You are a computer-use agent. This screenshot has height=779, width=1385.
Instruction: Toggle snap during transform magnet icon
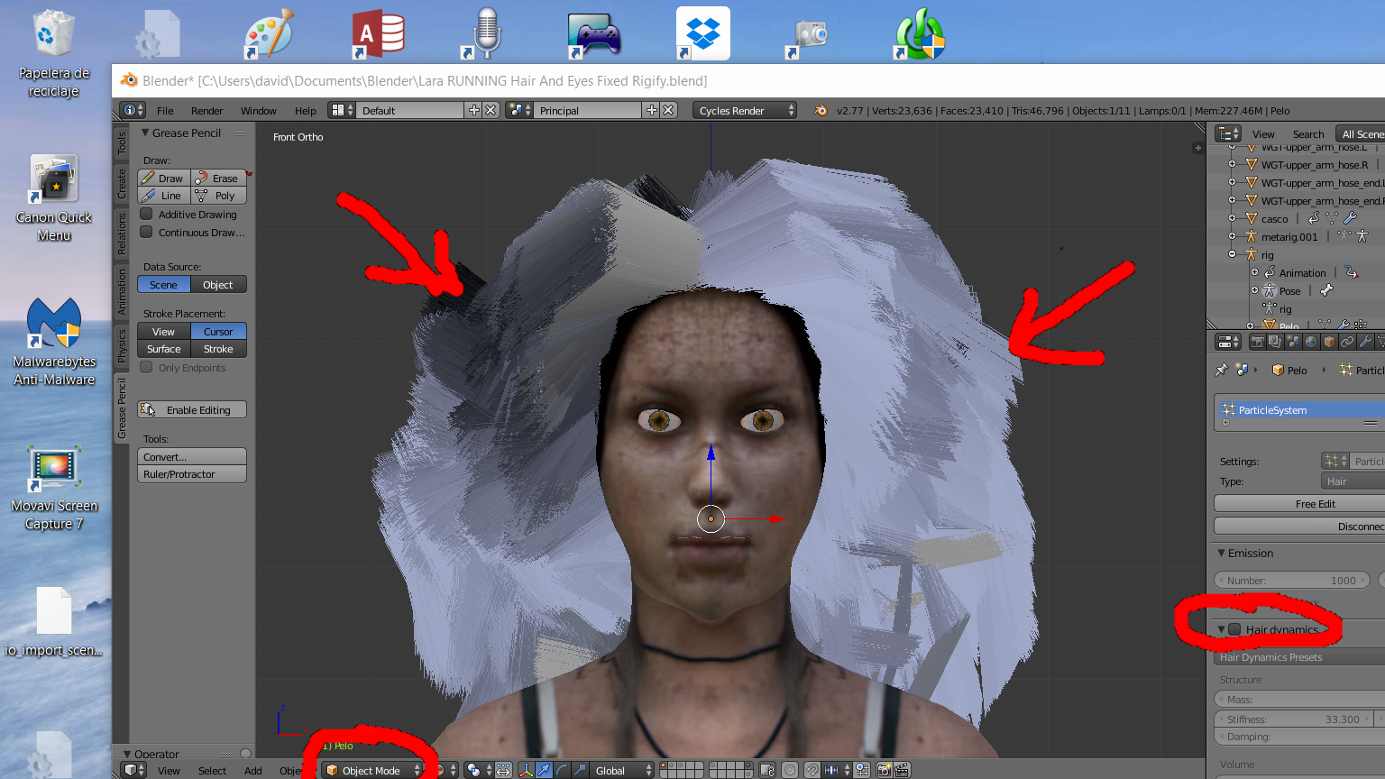pyautogui.click(x=812, y=770)
